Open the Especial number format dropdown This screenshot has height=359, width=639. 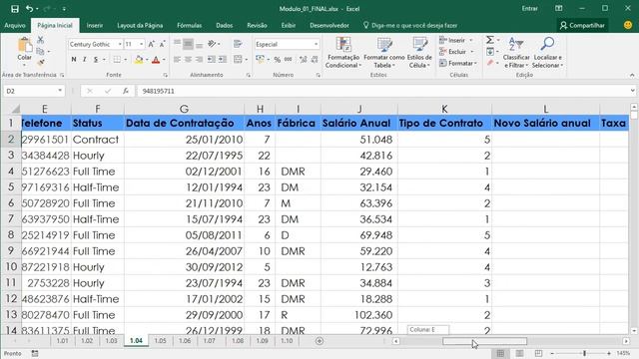coord(316,44)
